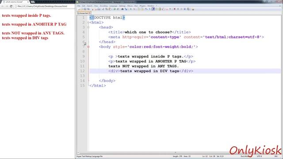Click the New file icon in Notepad++ toolbar
Viewport: 283px width, 159px height.
pyautogui.click(x=79, y=9)
